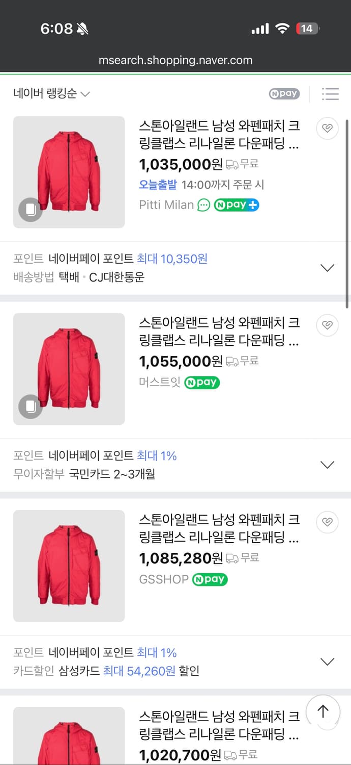
Task: Open the list view layout icon
Action: point(331,94)
